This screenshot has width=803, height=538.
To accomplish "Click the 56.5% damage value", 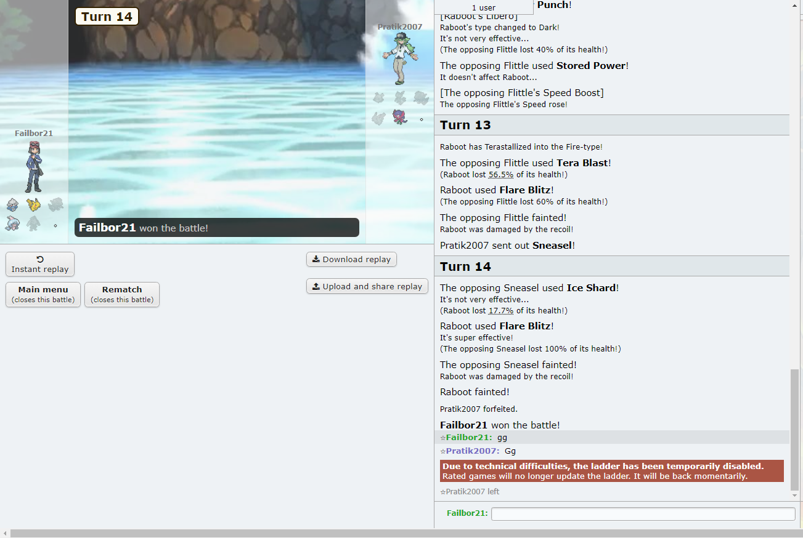I will (x=501, y=174).
